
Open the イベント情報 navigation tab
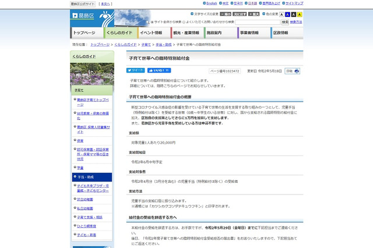(153, 33)
